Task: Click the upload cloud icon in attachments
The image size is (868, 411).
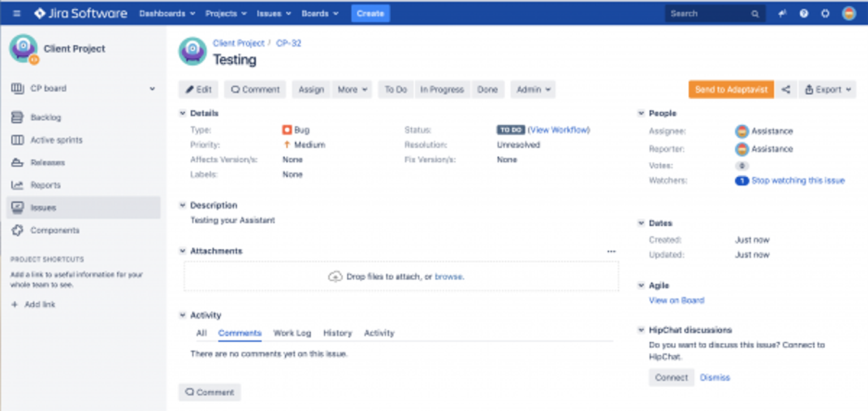Action: [335, 276]
